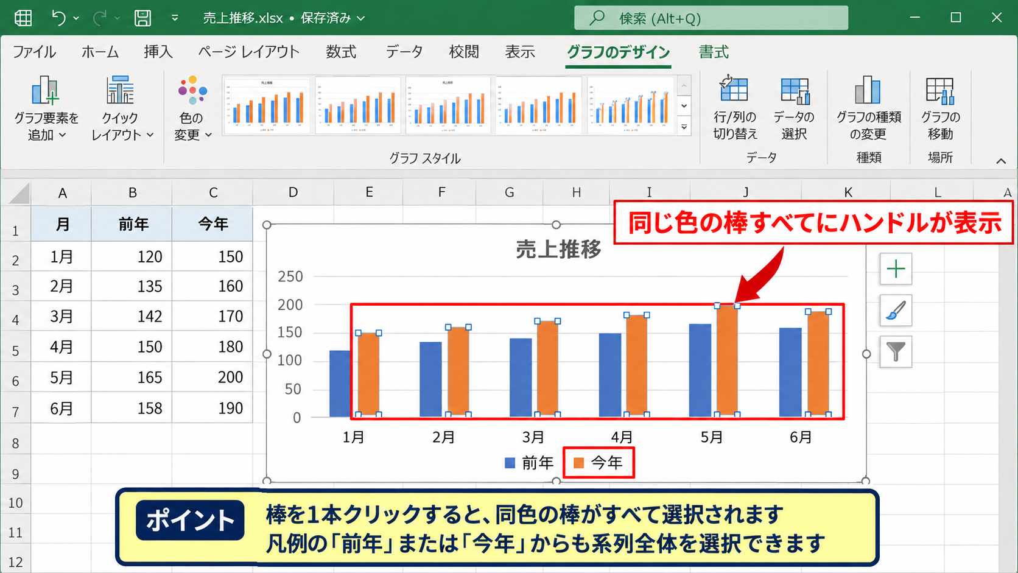Select the third chart style thumbnail
The image size is (1018, 573).
coord(448,105)
